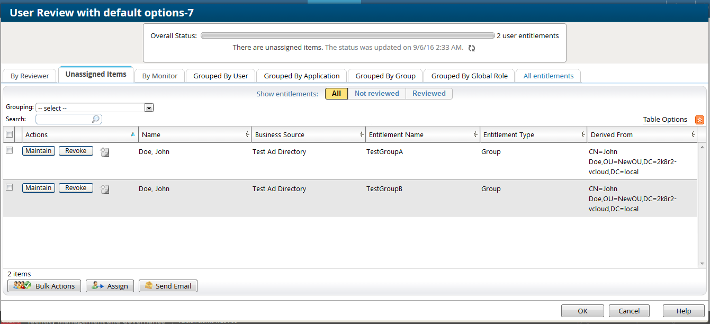
Task: Open comment icon for TestGroupB row
Action: [105, 190]
